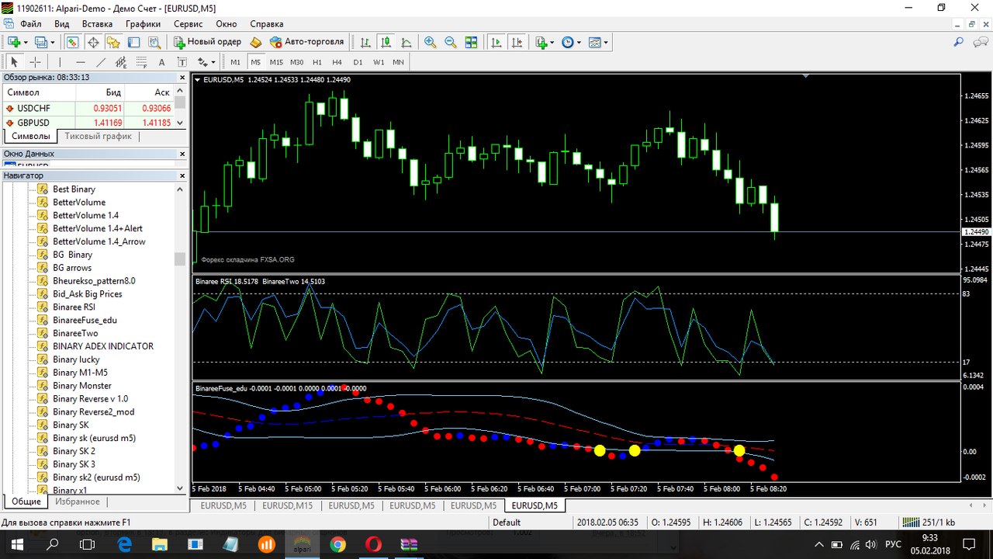Switch Navigator to the Избранное tab
The image size is (993, 559).
pos(77,502)
